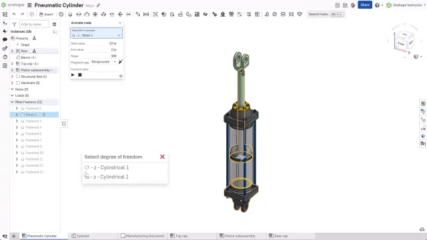Open the hamburger menu next to the Onshape logo

pyautogui.click(x=29, y=5)
